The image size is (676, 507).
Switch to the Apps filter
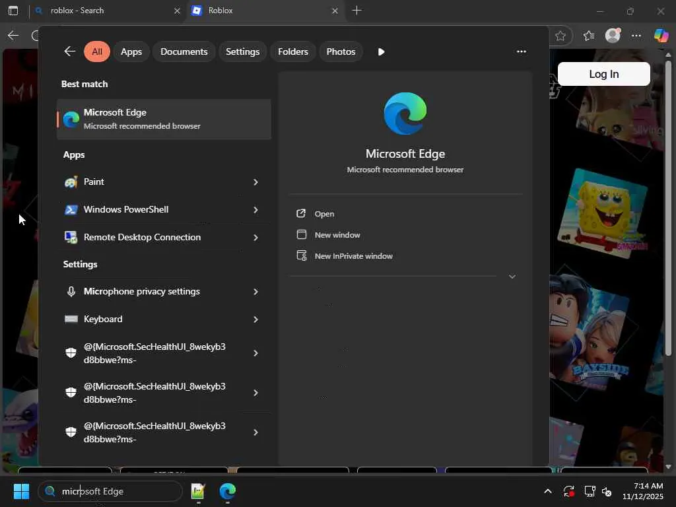(x=131, y=51)
